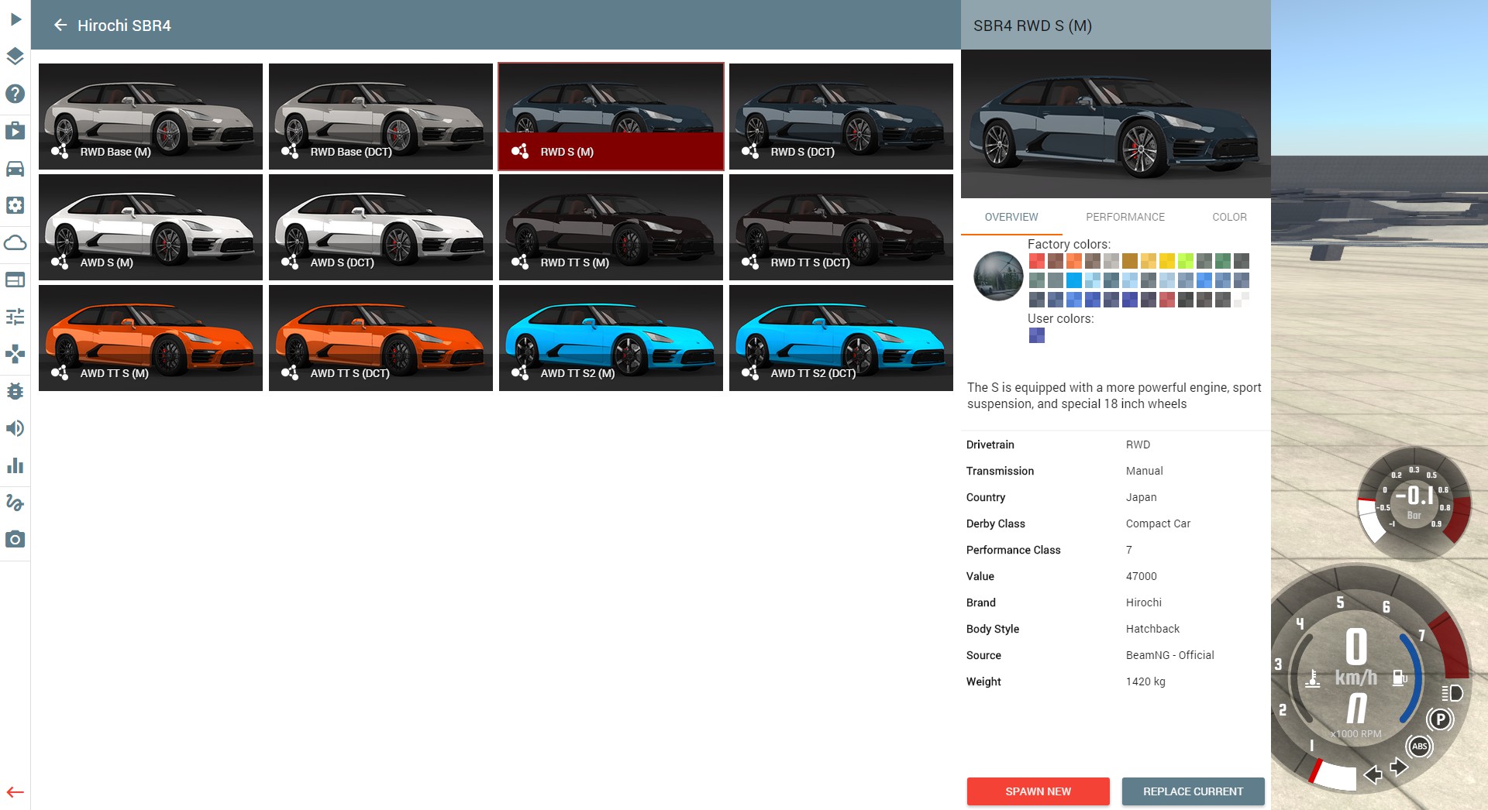Image resolution: width=1488 pixels, height=810 pixels.
Task: Click the Value entry 47000
Action: click(x=1141, y=576)
